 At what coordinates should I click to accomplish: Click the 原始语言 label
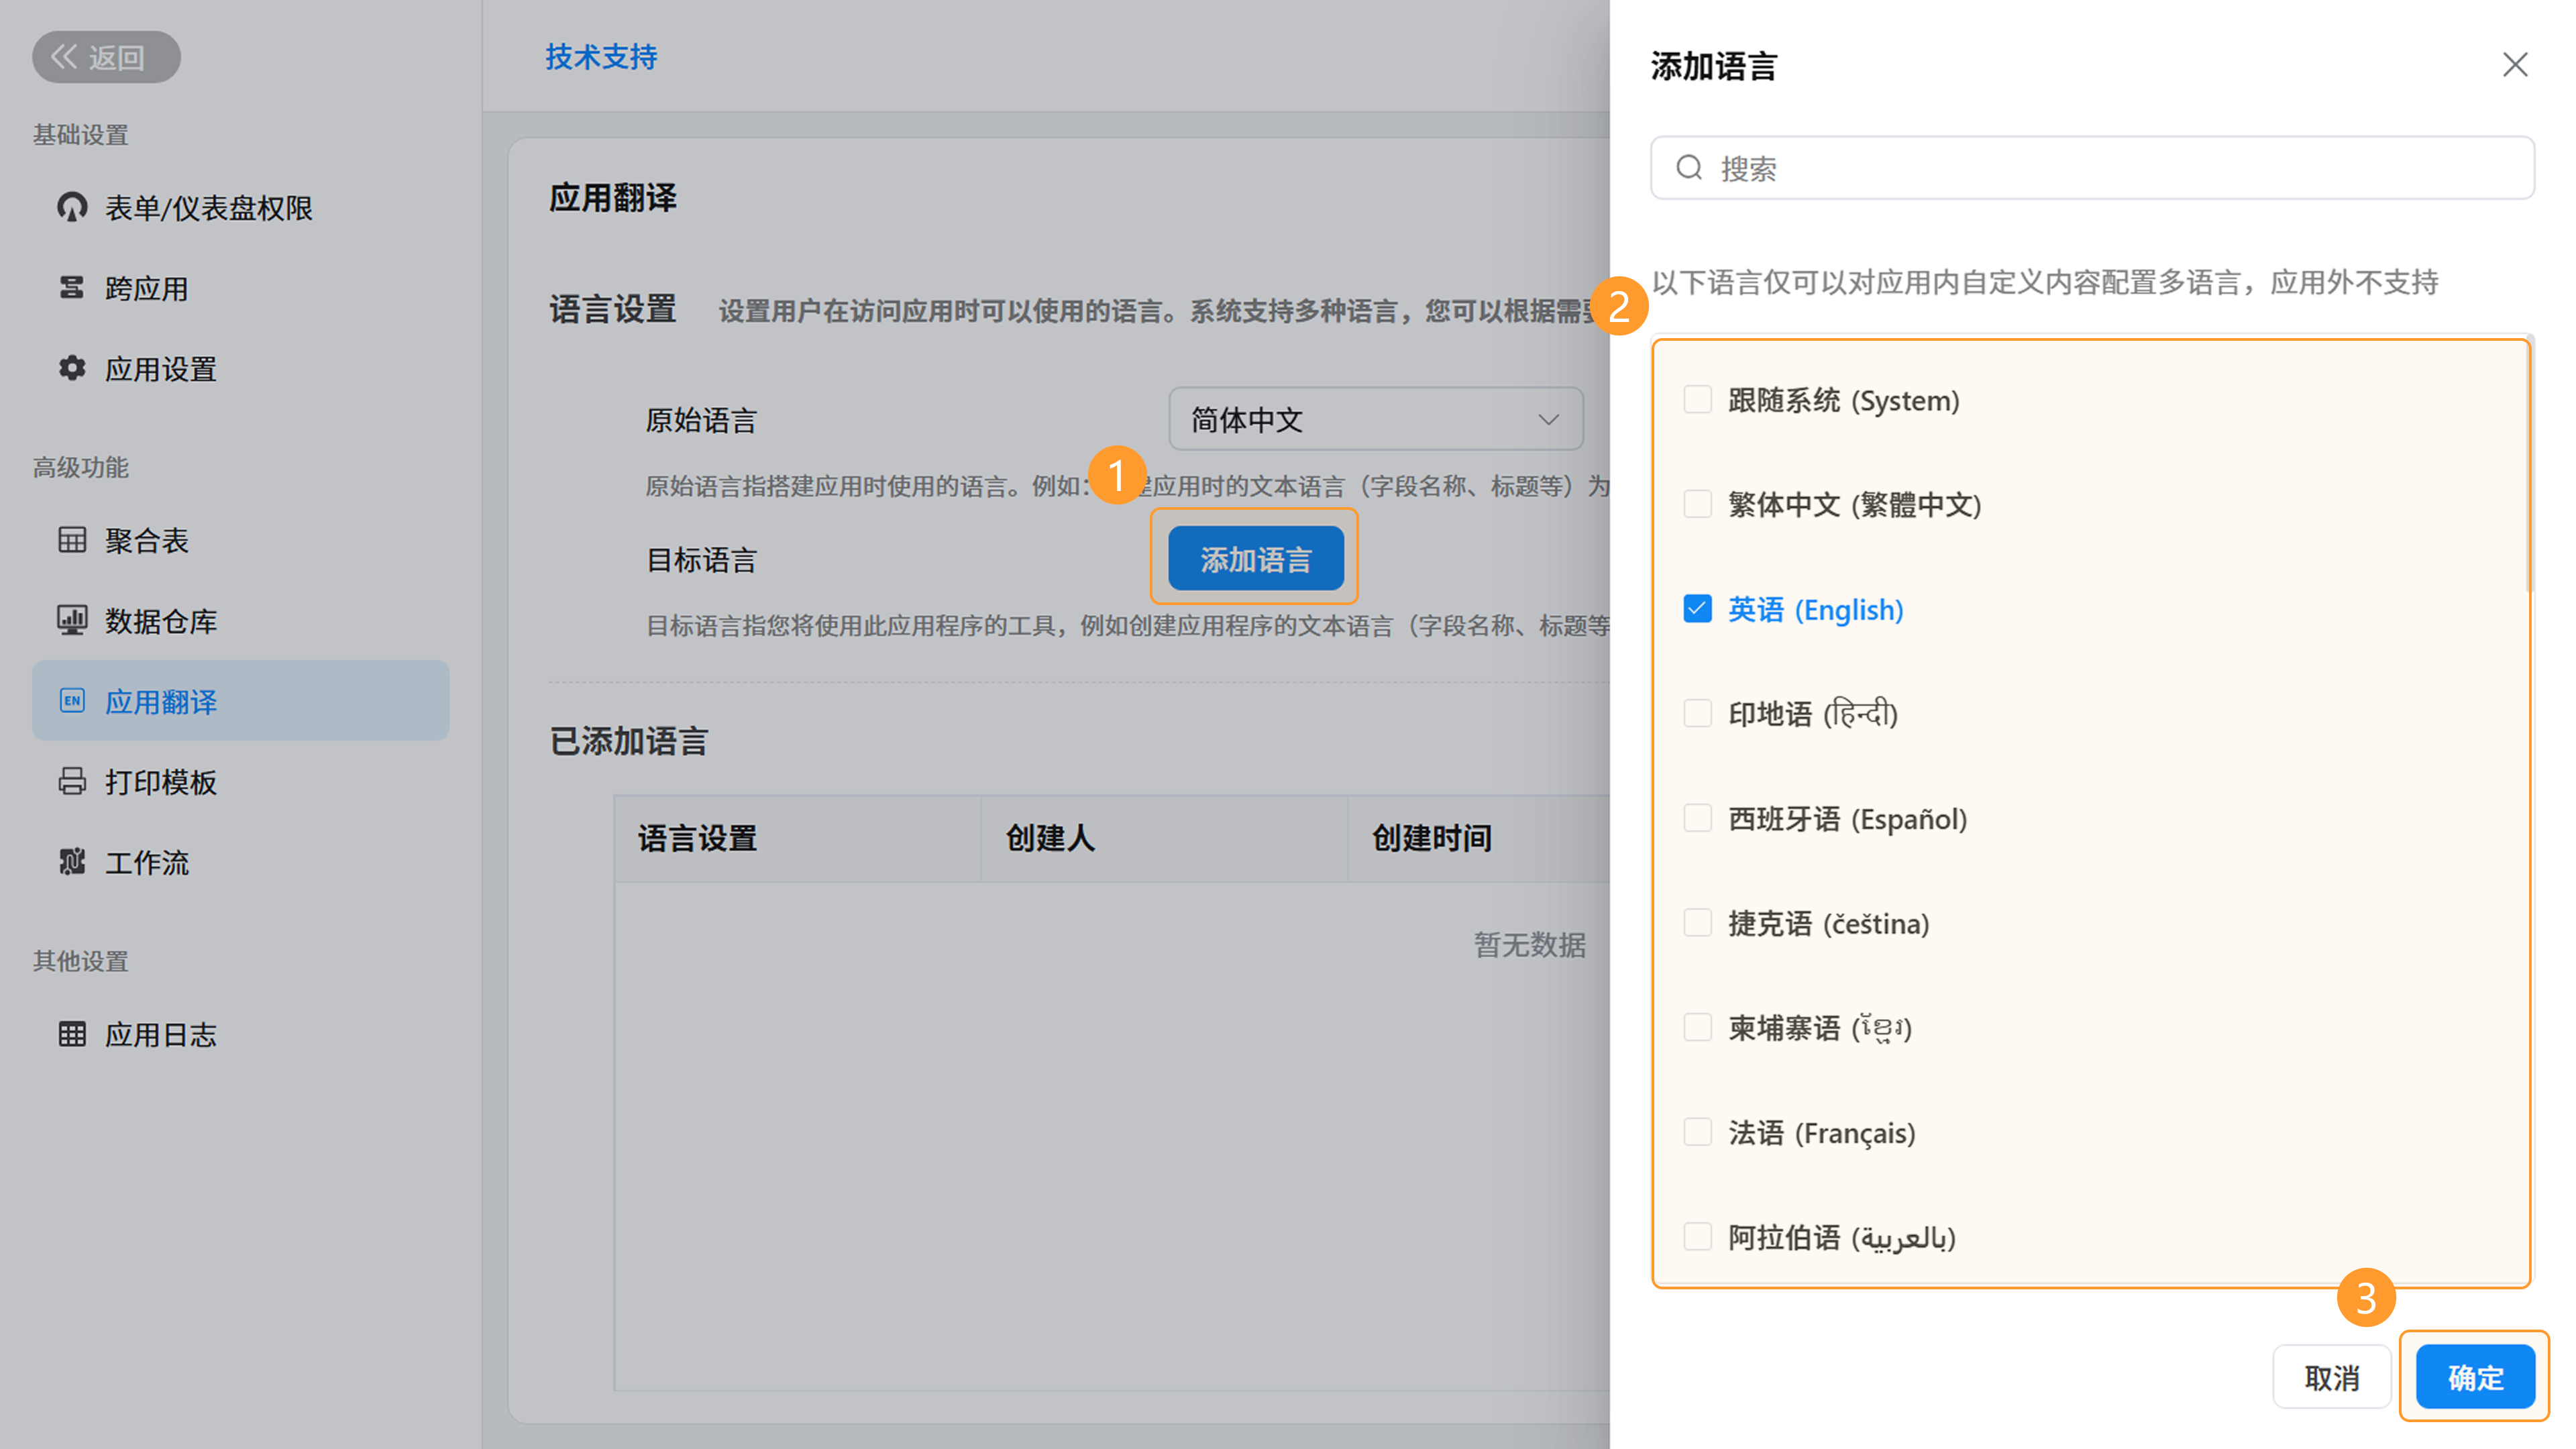pyautogui.click(x=701, y=420)
